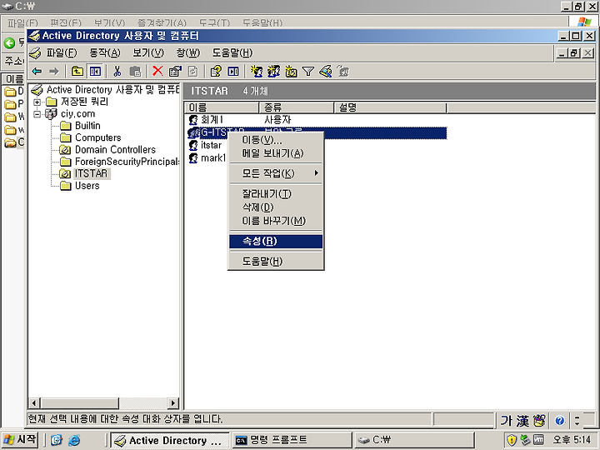Sort by the 종류 column header
The height and width of the screenshot is (450, 600).
(x=297, y=107)
